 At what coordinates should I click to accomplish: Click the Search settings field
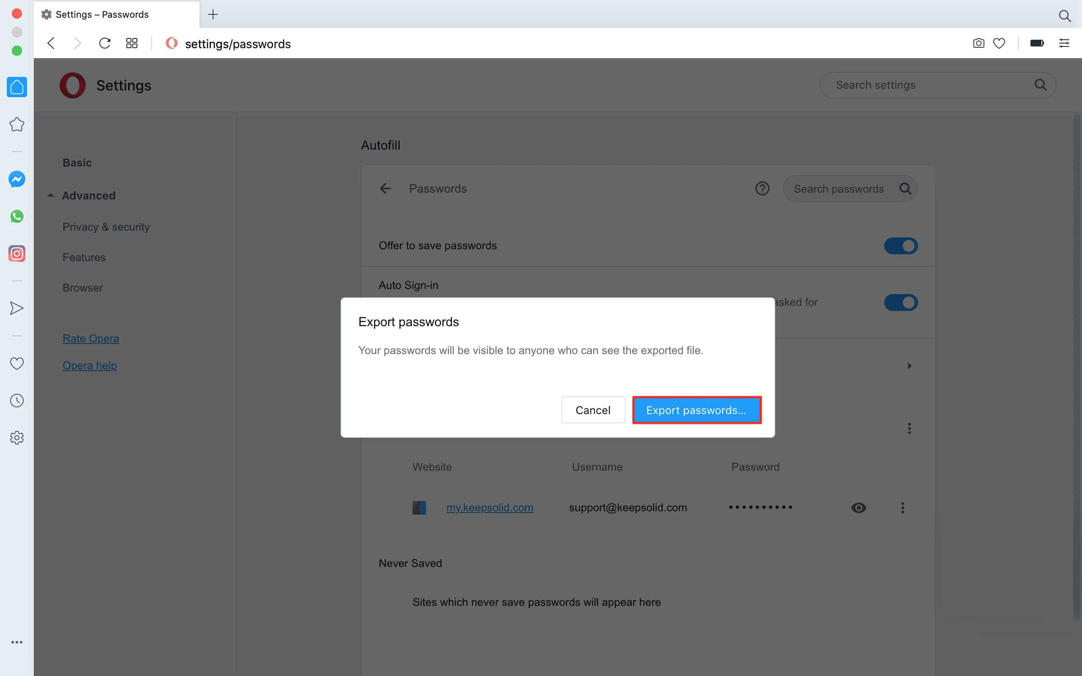[x=930, y=85]
